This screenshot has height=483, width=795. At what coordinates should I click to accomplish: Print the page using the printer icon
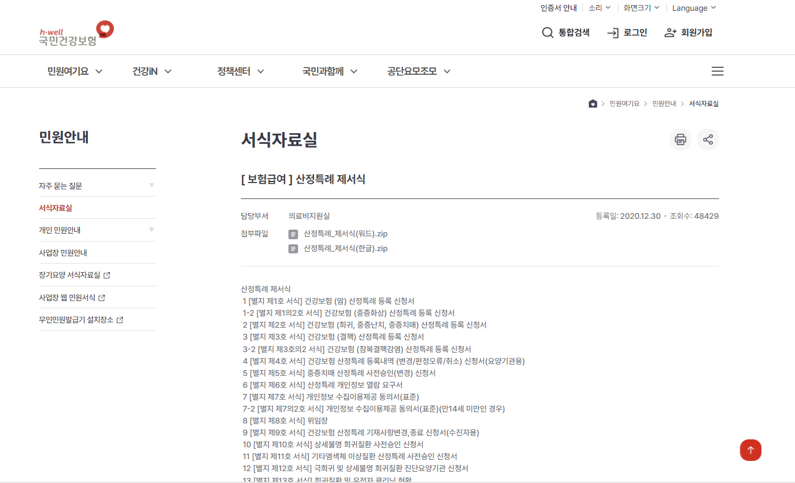coord(680,139)
